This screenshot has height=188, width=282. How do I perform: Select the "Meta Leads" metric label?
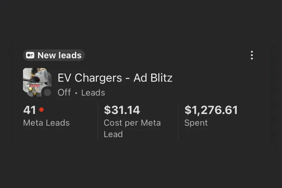(46, 123)
